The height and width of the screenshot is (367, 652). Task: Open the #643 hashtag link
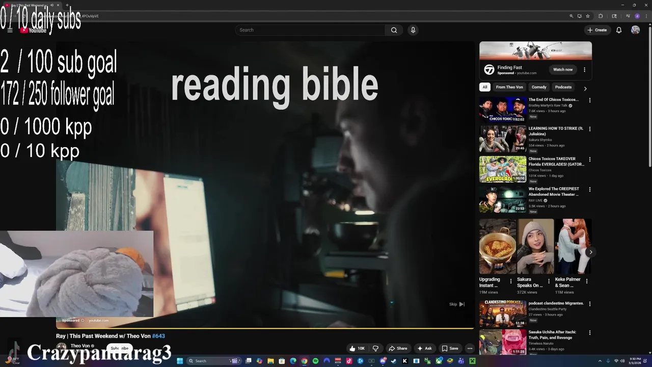click(x=158, y=336)
